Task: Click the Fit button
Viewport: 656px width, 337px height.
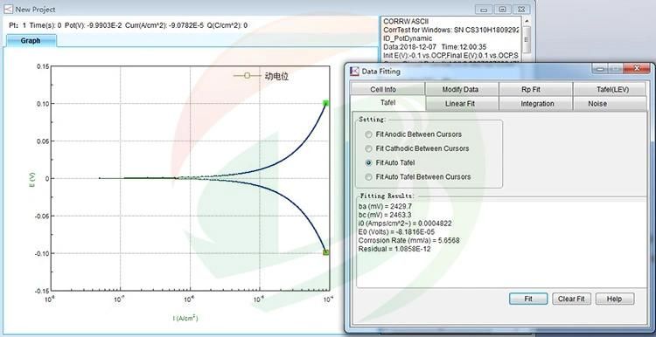Action: (x=528, y=299)
